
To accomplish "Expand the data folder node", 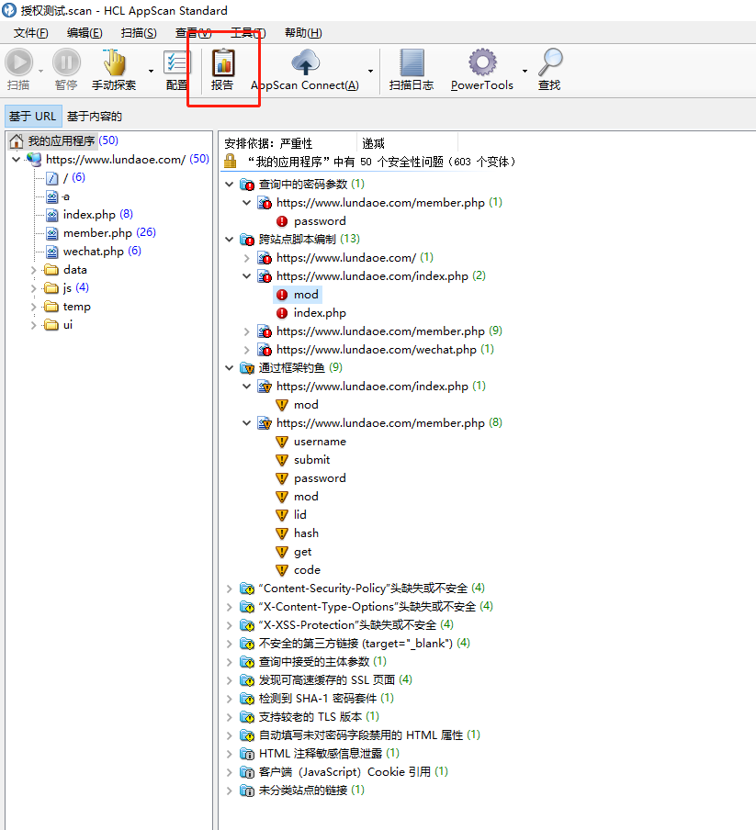I will click(x=35, y=270).
